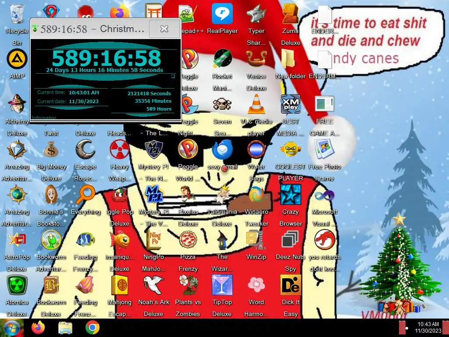Image resolution: width=449 pixels, height=337 pixels.
Task: Open the Free Photo Frame shortcut
Action: 324,149
